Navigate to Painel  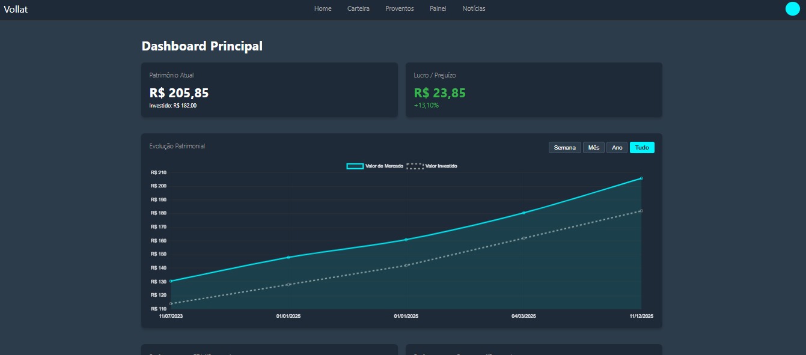[438, 8]
